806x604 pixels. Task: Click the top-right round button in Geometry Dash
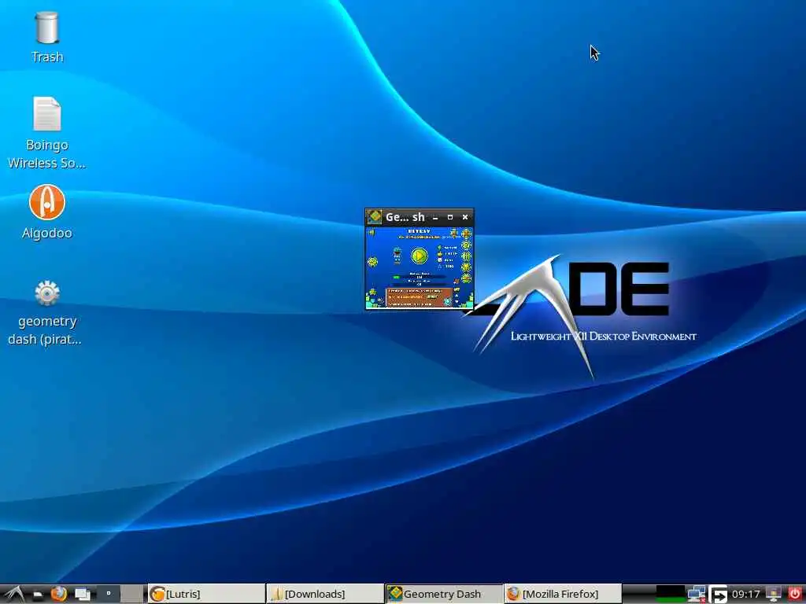(x=466, y=234)
